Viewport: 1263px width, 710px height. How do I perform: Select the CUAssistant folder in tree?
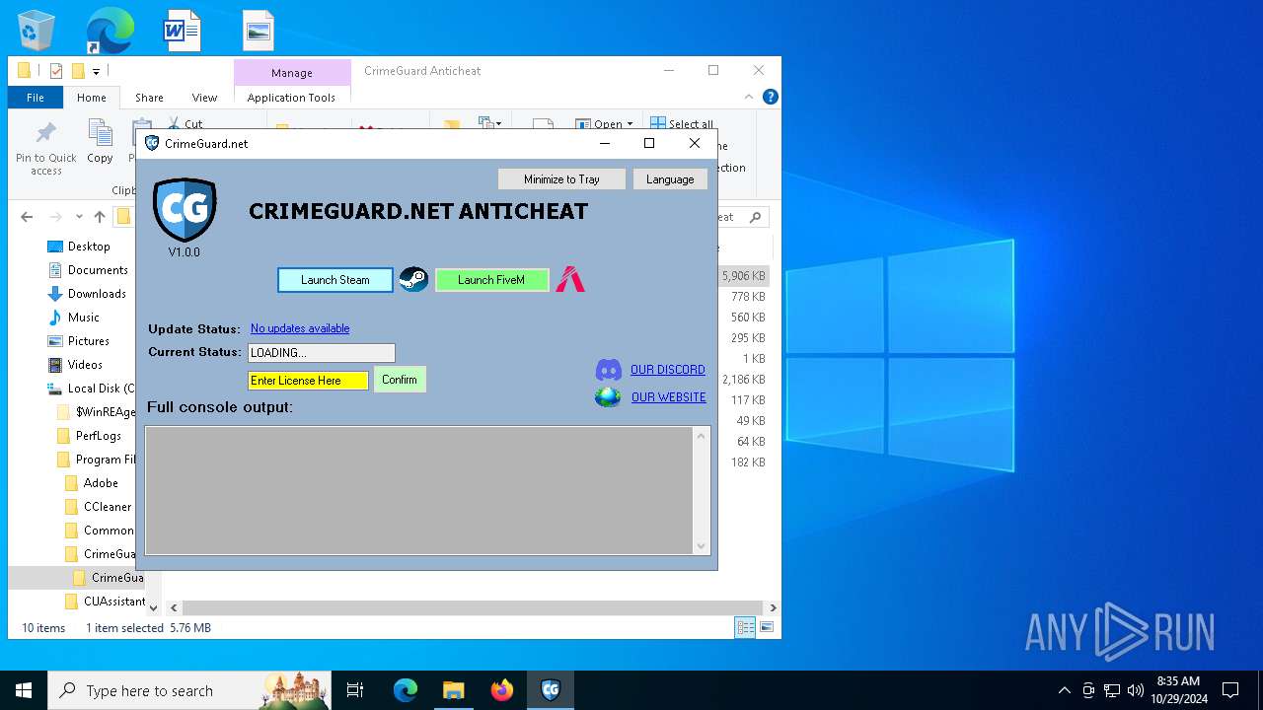pos(113,602)
